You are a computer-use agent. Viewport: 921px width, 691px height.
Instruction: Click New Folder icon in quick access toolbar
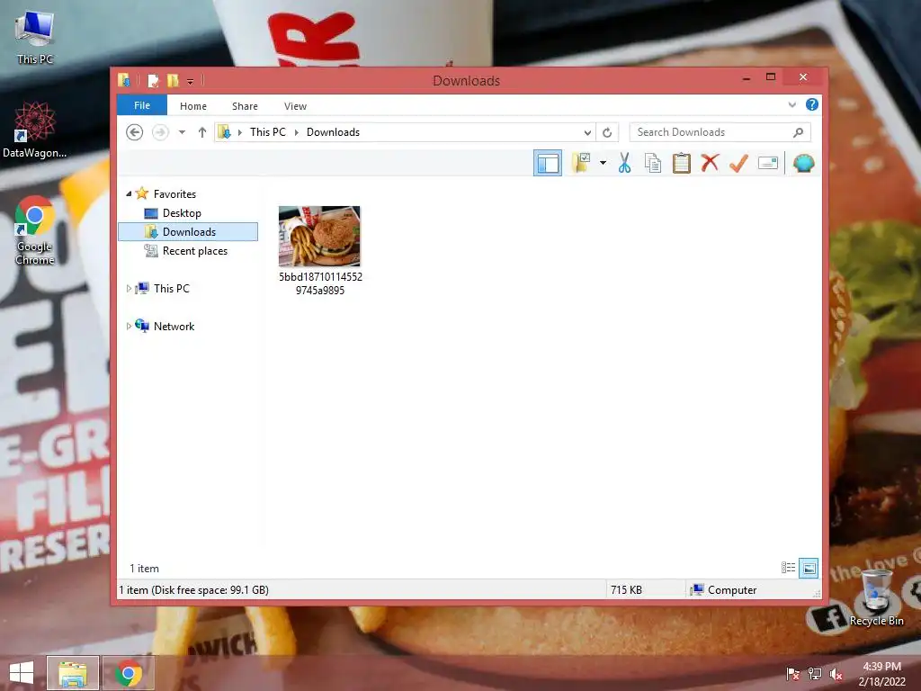click(x=173, y=80)
